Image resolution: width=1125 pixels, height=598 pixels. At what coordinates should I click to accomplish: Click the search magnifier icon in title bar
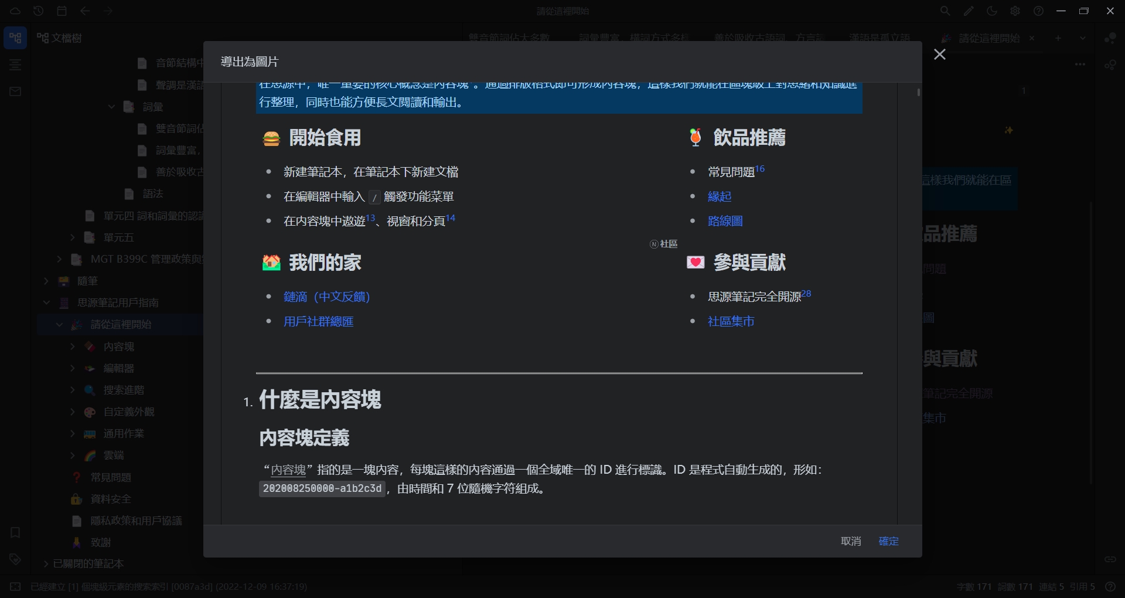pyautogui.click(x=945, y=11)
